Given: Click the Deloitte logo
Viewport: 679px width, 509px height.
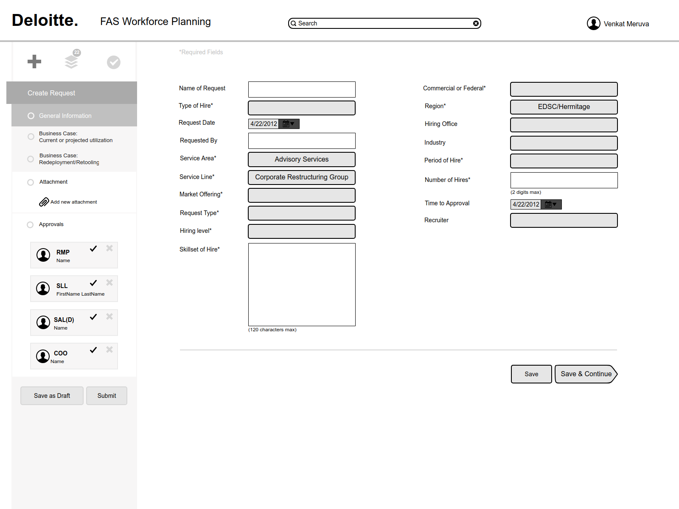Looking at the screenshot, I should [x=45, y=20].
